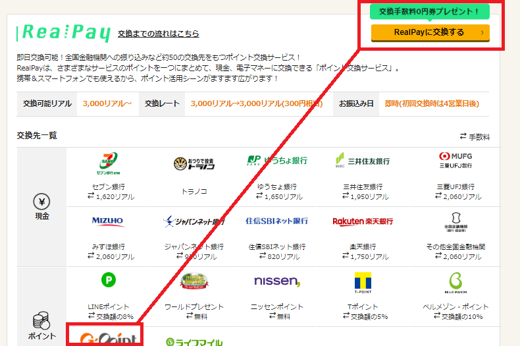Click the 手数料 exchange arrows legend icon
Screen dimensions: 520x346
pyautogui.click(x=463, y=136)
